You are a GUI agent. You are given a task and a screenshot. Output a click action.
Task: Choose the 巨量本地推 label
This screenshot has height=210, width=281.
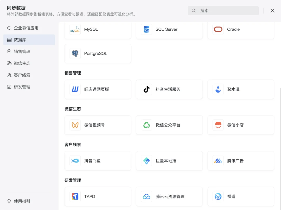166,161
